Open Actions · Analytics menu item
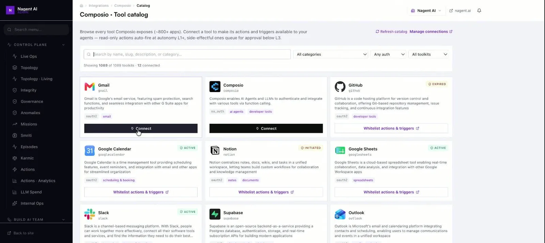The height and width of the screenshot is (243, 545). pyautogui.click(x=37, y=181)
